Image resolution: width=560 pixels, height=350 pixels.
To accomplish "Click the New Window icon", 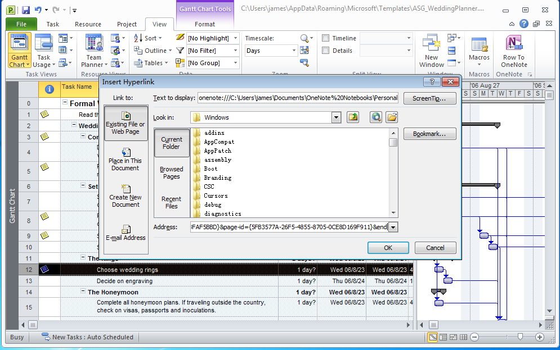I will coord(432,50).
